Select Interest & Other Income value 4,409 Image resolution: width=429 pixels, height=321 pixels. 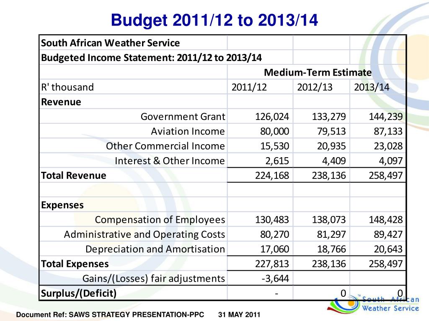coord(334,161)
